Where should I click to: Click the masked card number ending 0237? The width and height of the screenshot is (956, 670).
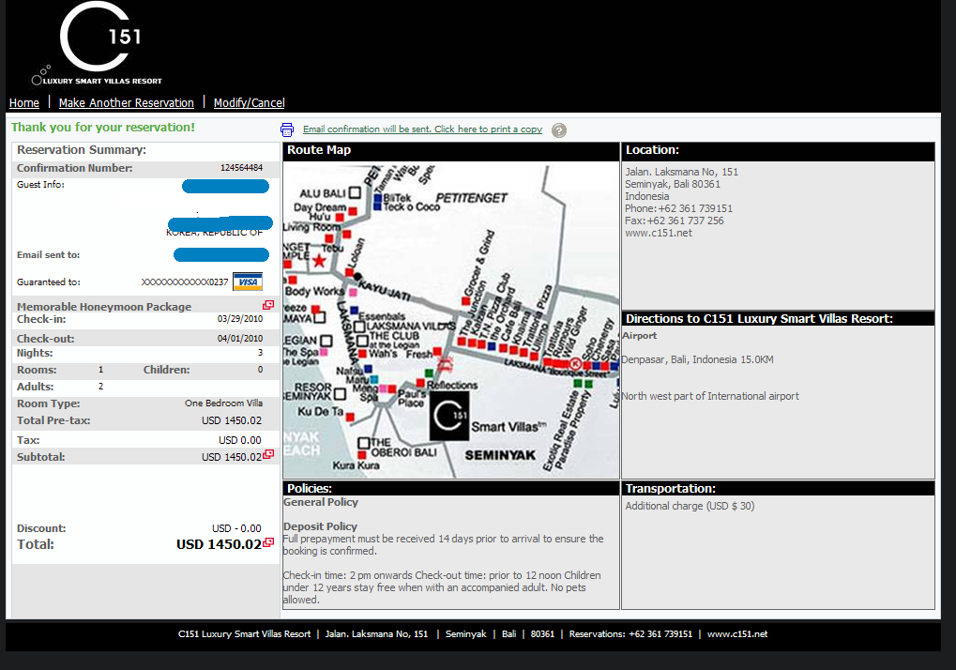[x=185, y=282]
